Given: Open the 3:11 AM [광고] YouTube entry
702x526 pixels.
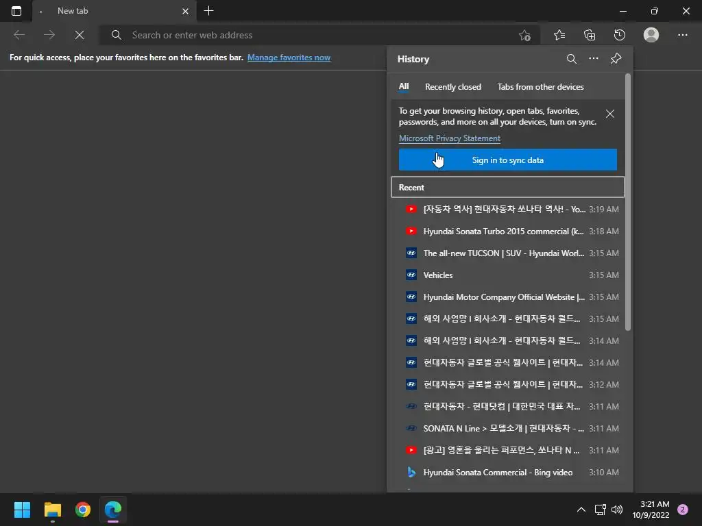Looking at the screenshot, I should [x=508, y=450].
